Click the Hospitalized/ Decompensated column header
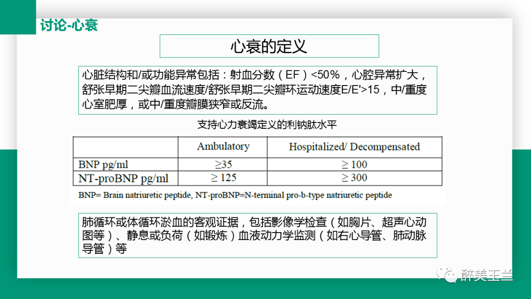The image size is (531, 299). pyautogui.click(x=354, y=147)
